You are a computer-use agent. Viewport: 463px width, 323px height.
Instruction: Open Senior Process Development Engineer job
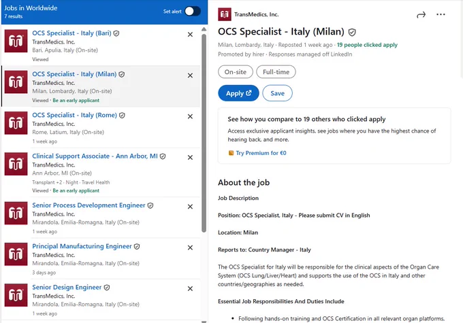(89, 205)
